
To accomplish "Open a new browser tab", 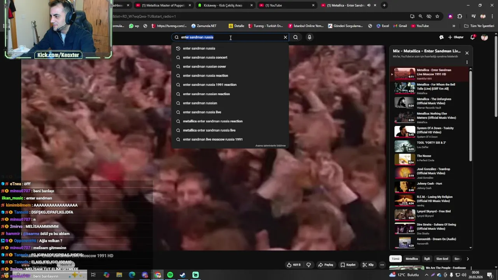I will pos(384,5).
